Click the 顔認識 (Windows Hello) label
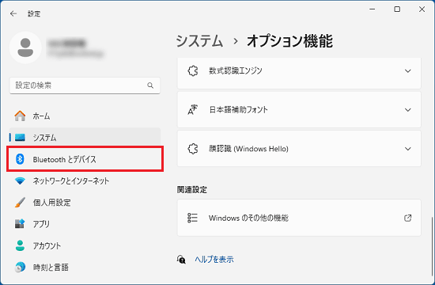Image resolution: width=435 pixels, height=285 pixels. (248, 149)
